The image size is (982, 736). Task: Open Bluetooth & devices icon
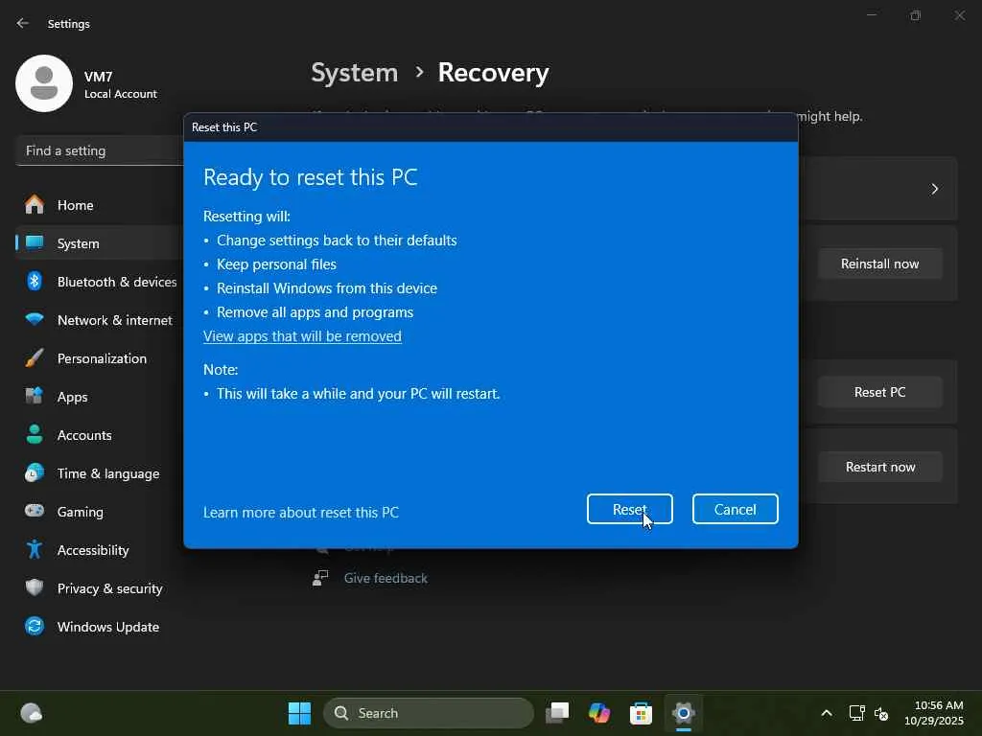[35, 282]
